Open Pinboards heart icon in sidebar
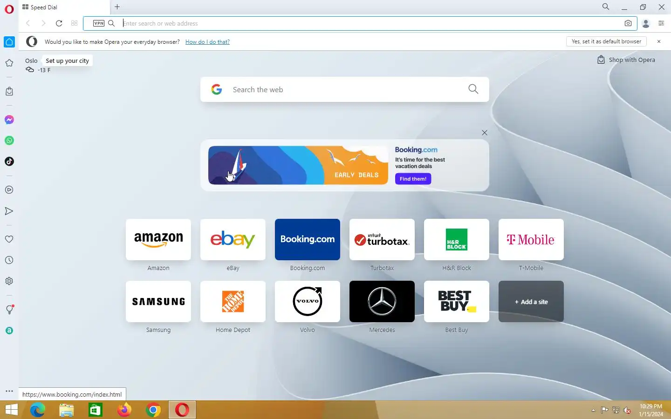671x419 pixels. 9,239
